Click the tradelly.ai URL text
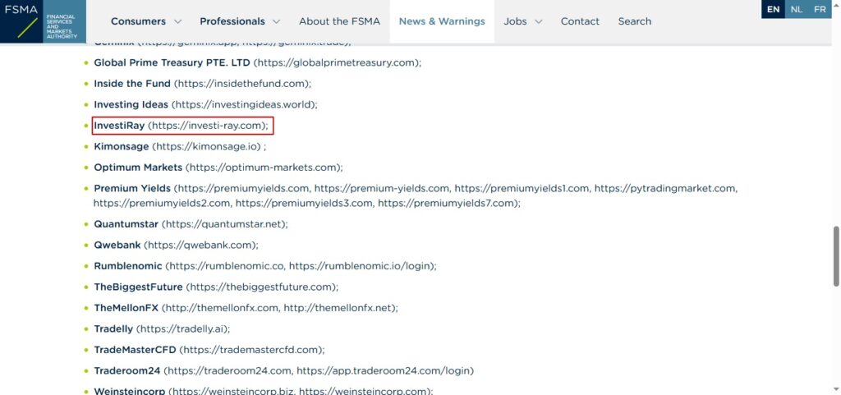Viewport: 841px width, 395px height. pos(182,328)
